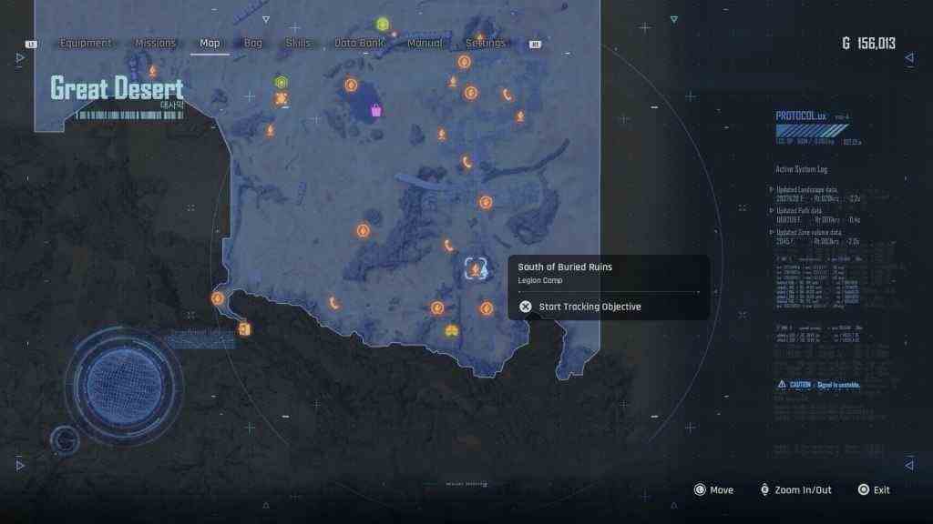
Task: Click the highlighted Legion Camp marker
Action: (x=476, y=269)
